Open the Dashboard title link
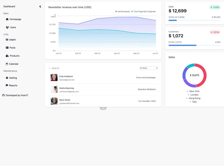This screenshot has height=166, width=224. [9, 6]
